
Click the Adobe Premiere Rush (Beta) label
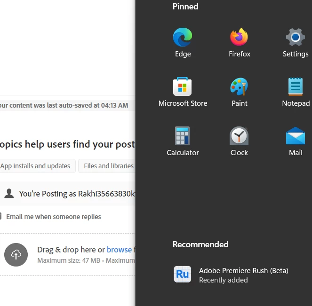(244, 271)
